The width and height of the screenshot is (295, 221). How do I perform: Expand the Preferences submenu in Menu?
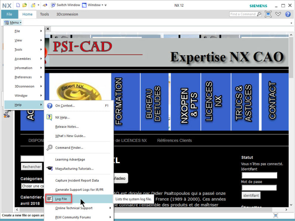24,77
